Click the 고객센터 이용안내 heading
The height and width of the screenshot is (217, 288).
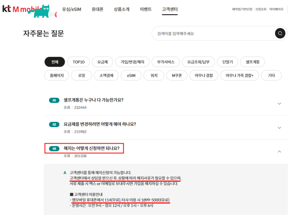(x=86, y=194)
